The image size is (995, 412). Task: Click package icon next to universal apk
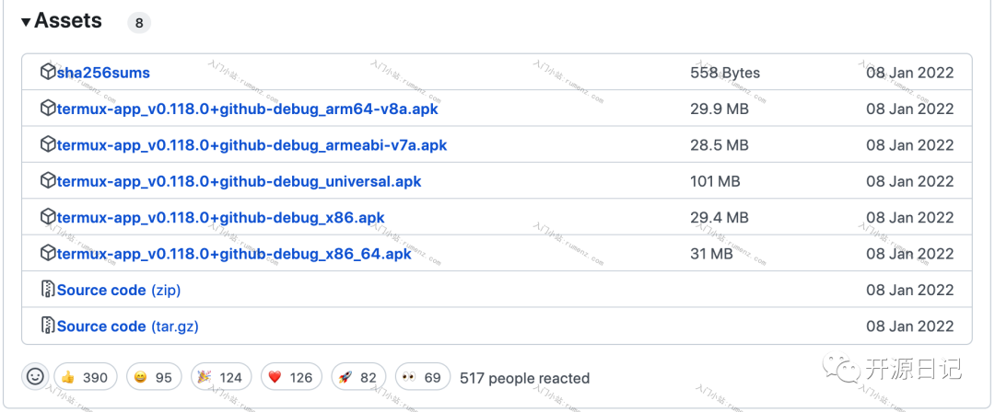pos(48,181)
